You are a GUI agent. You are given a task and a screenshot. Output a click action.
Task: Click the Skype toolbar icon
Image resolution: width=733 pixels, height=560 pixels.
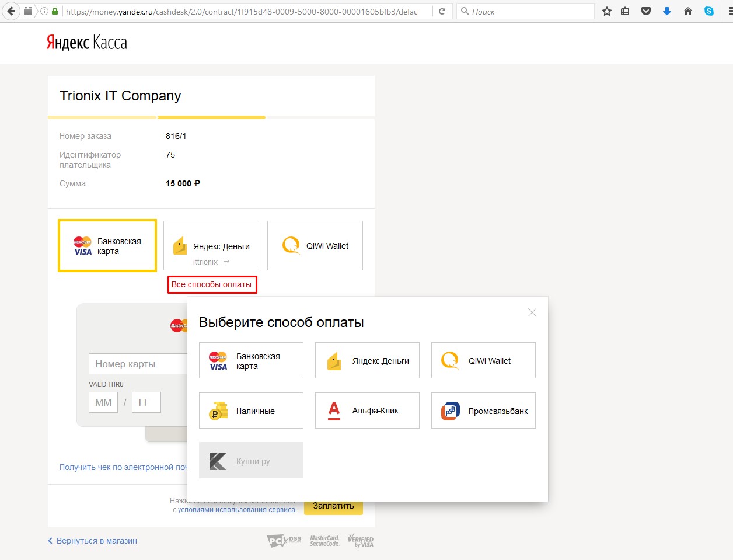click(x=709, y=11)
